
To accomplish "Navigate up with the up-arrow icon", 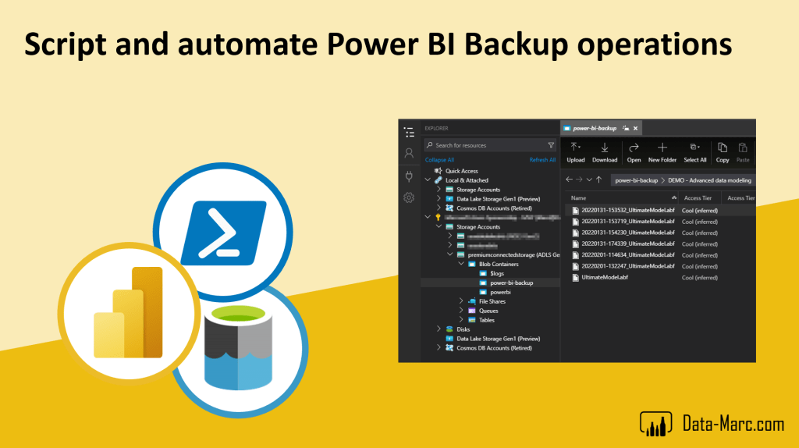I will [x=598, y=180].
